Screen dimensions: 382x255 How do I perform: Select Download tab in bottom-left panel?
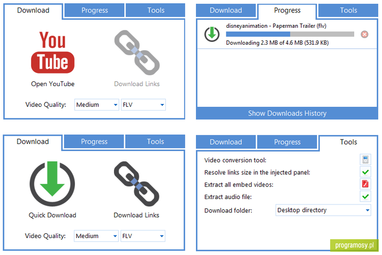click(x=33, y=142)
